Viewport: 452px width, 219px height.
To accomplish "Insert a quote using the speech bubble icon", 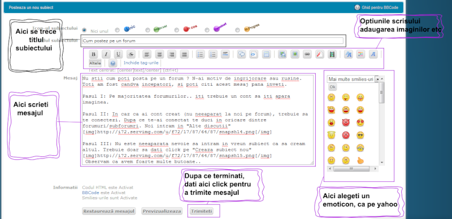I will click(241, 54).
